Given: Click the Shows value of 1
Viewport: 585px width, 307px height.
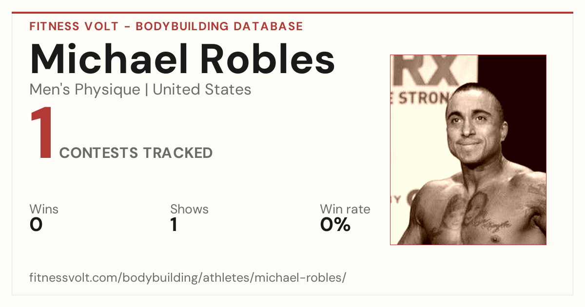Looking at the screenshot, I should pos(174,225).
